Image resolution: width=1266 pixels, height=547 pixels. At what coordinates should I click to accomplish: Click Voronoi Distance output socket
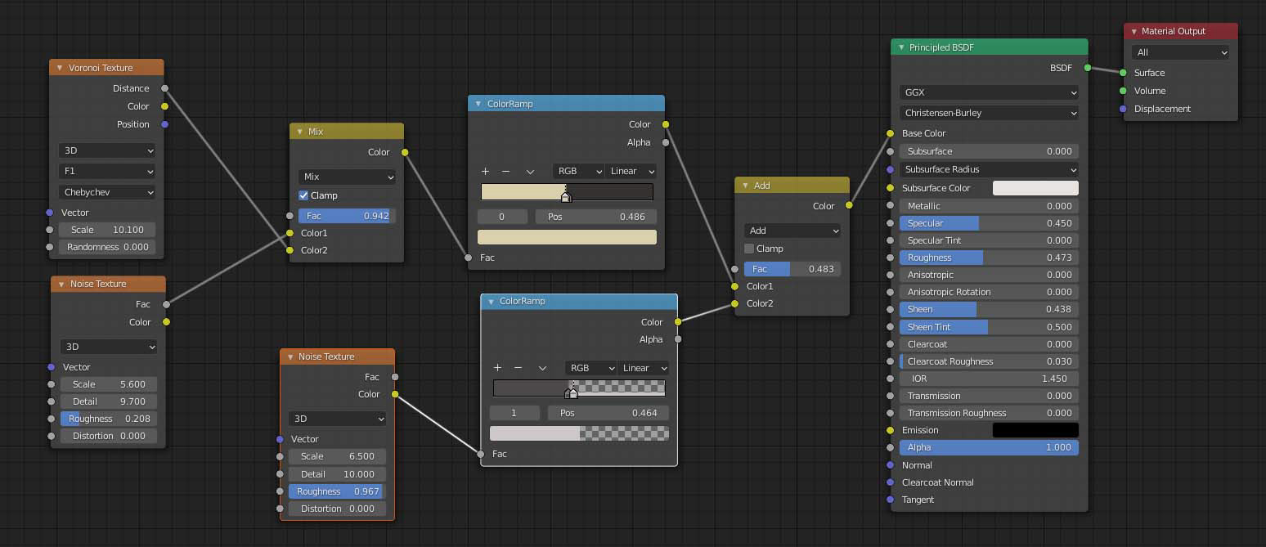165,88
